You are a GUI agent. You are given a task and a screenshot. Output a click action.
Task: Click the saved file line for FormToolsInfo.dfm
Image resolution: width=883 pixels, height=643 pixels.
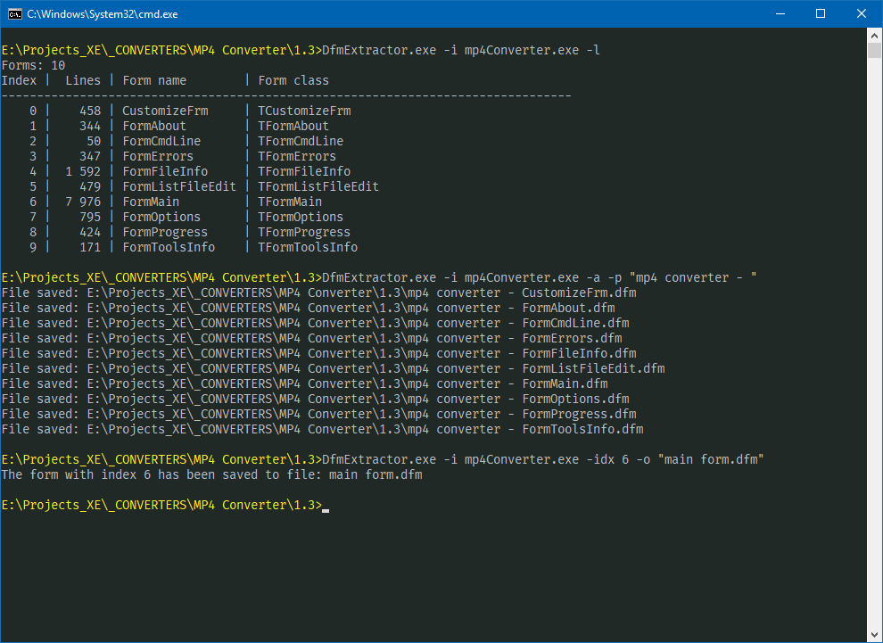pos(323,430)
